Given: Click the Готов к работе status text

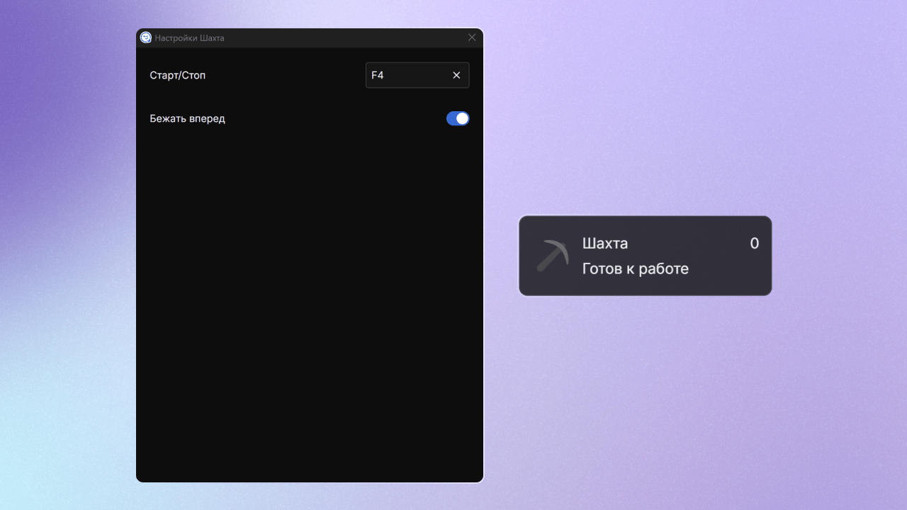Looking at the screenshot, I should point(635,268).
